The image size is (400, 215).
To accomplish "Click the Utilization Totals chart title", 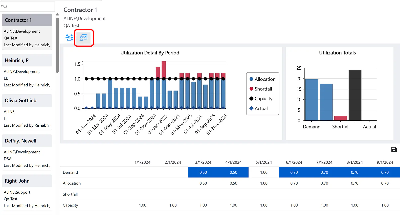I will click(337, 53).
